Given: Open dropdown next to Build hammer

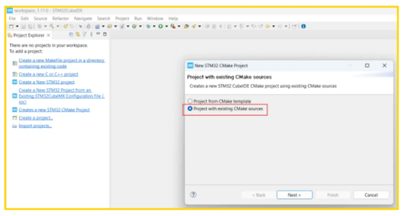Looking at the screenshot, I should tap(58, 26).
